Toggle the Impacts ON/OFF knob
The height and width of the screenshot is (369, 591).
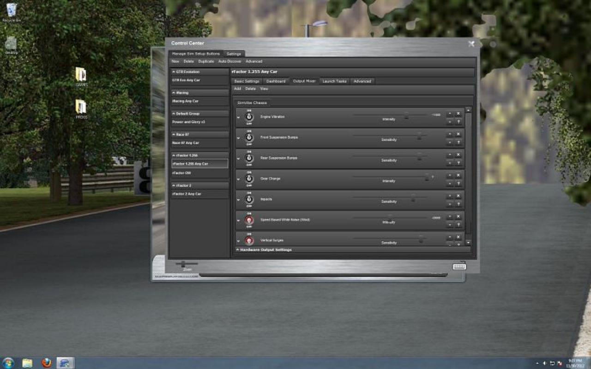pyautogui.click(x=249, y=199)
